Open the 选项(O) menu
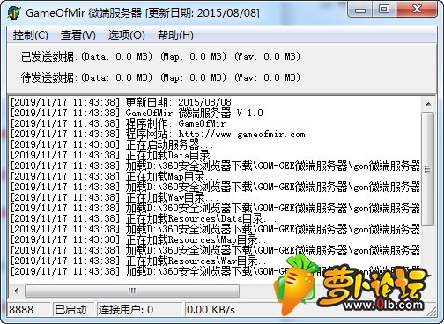444x324 pixels. coord(127,35)
